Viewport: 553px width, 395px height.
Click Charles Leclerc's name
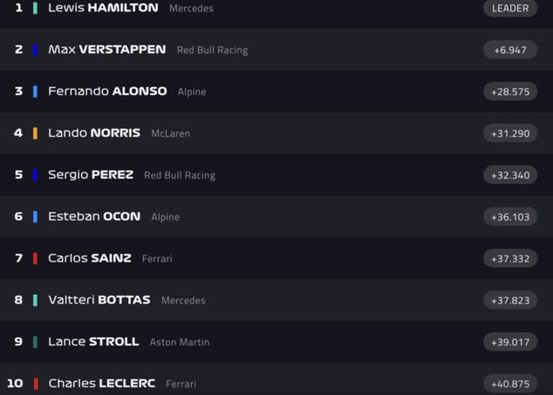pos(101,384)
